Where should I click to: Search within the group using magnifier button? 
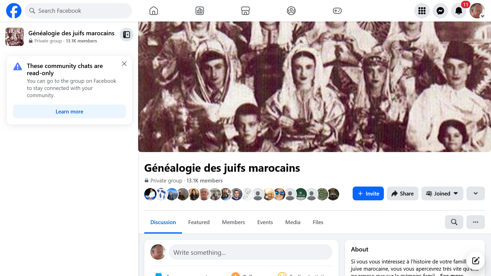coord(454,222)
